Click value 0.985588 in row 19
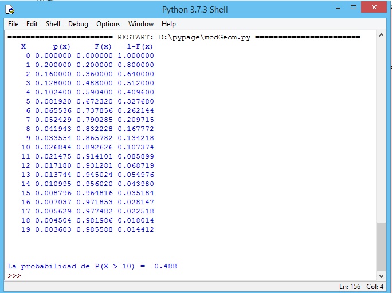The image size is (392, 293). [x=95, y=229]
